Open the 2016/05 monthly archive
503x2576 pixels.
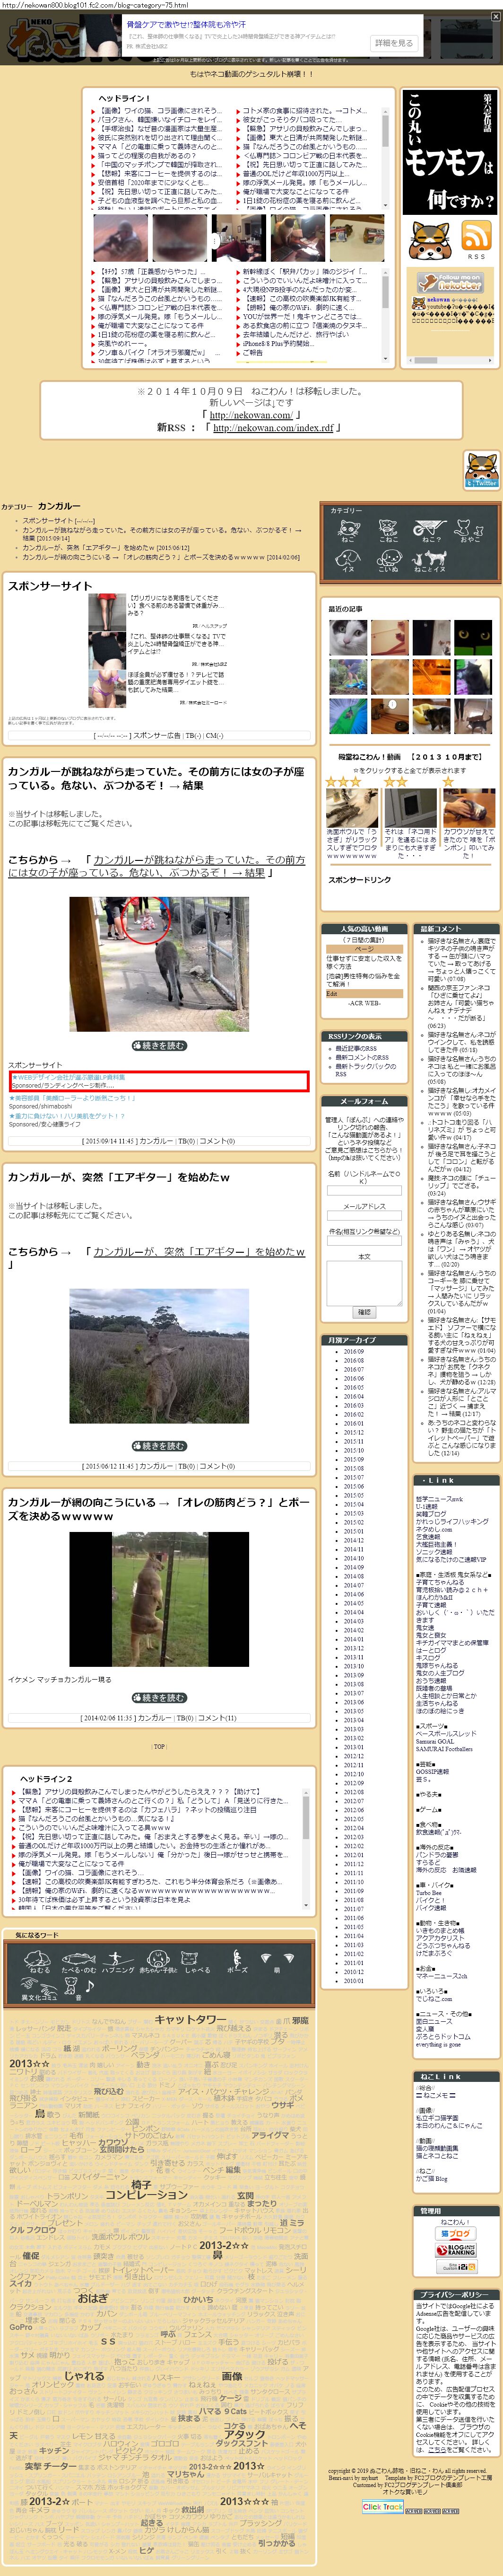(x=354, y=1387)
